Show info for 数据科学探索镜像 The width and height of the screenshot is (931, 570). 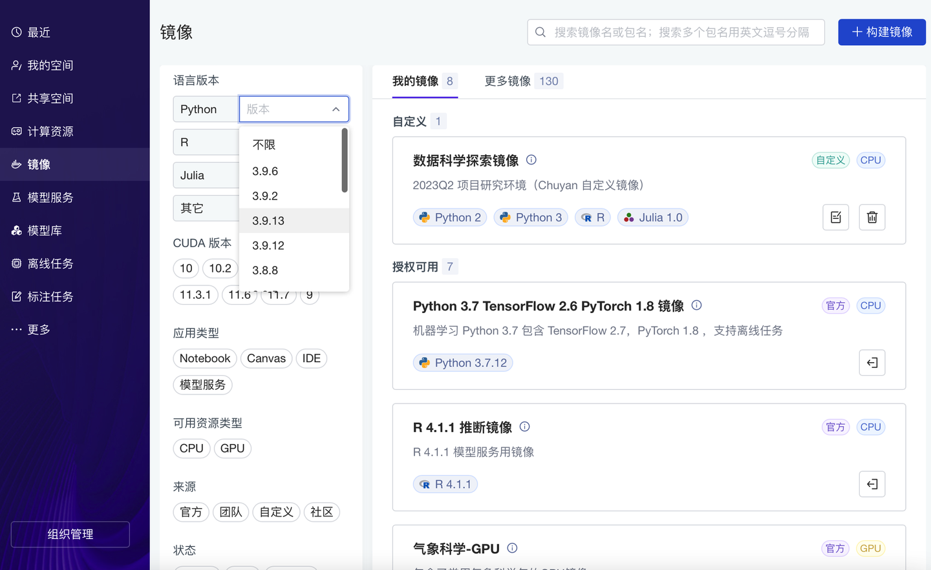(531, 160)
